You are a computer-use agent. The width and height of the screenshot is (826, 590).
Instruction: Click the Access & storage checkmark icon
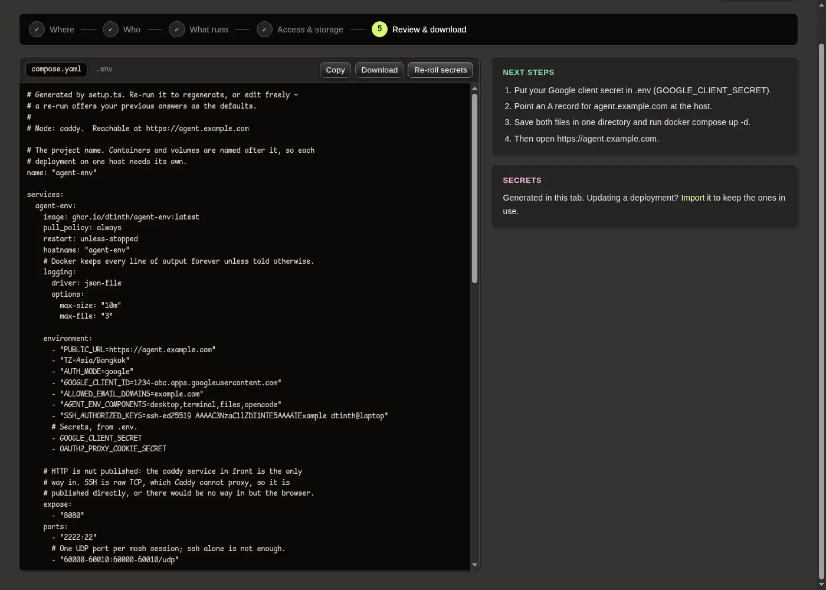click(x=264, y=29)
